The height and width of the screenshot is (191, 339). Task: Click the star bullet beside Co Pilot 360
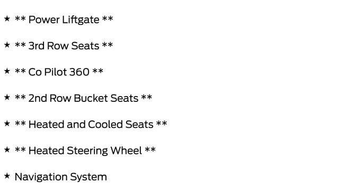(x=7, y=71)
